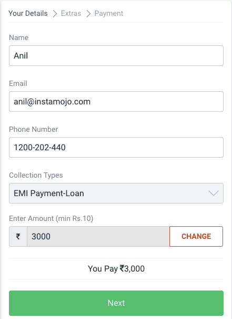Open the EMI Payment-Loan combo box

pyautogui.click(x=116, y=193)
